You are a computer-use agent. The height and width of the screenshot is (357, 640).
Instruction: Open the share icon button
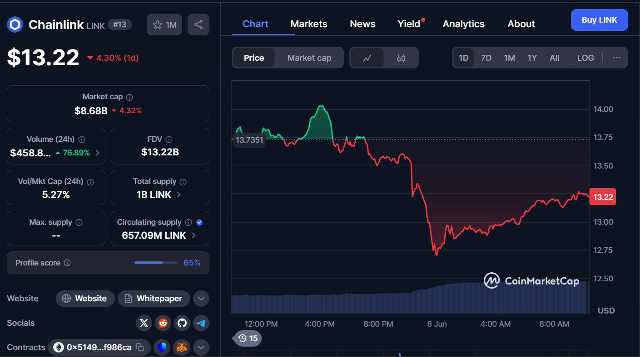tap(198, 24)
